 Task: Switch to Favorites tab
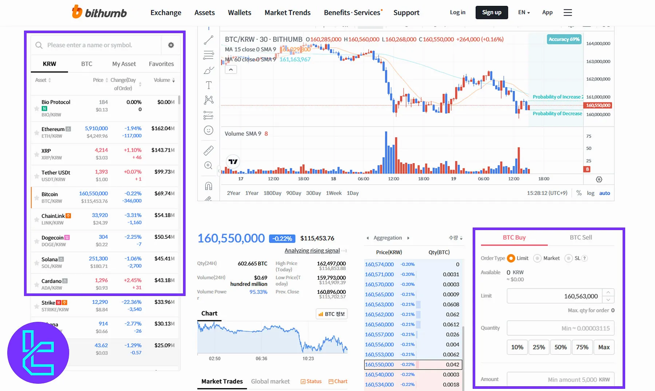pyautogui.click(x=161, y=64)
